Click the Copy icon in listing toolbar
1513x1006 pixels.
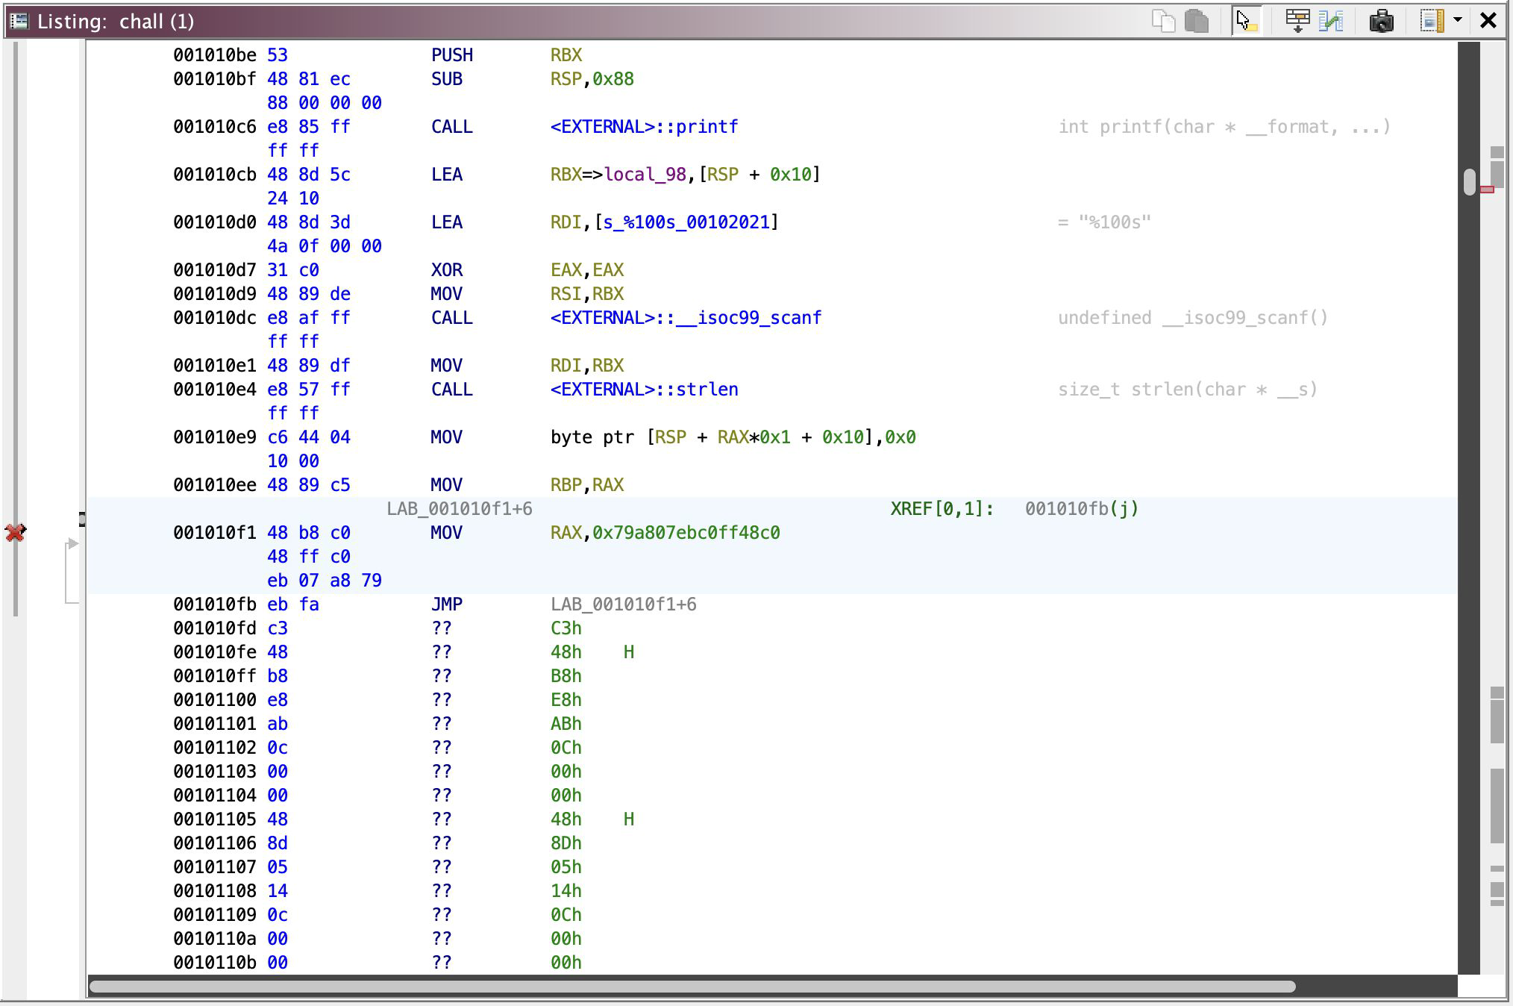[1163, 21]
